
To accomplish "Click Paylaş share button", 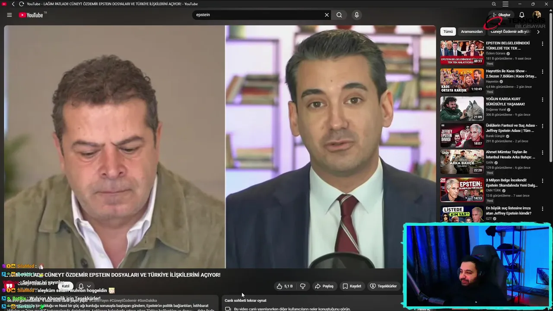I will point(324,286).
